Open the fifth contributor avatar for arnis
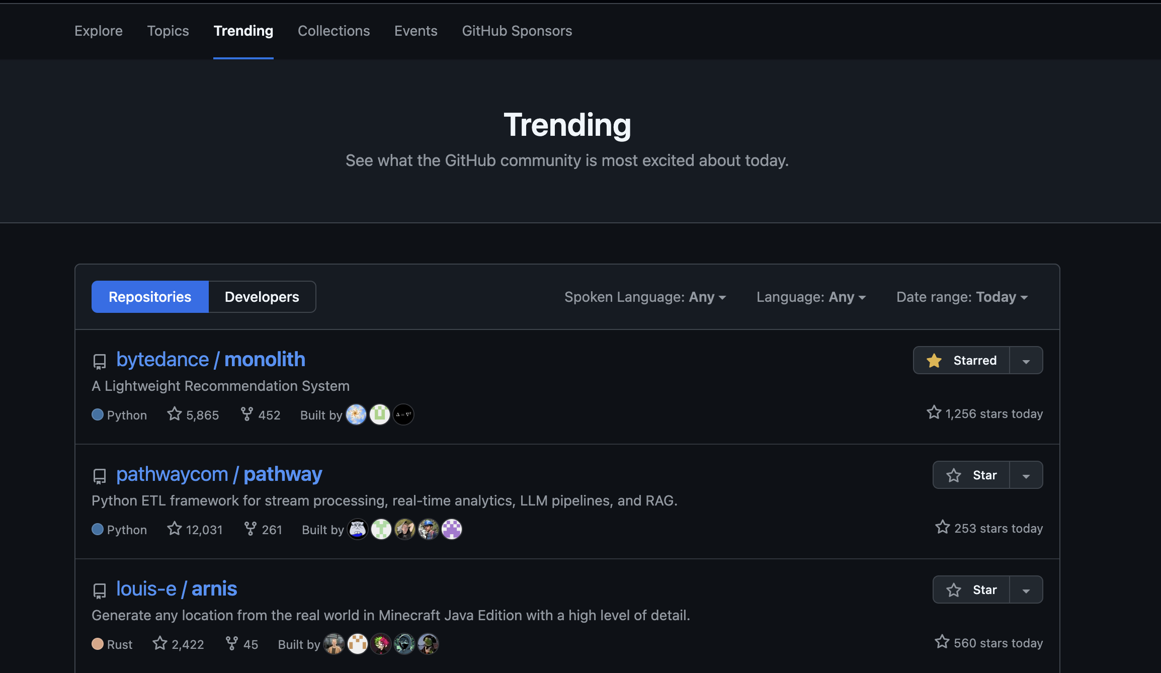Image resolution: width=1161 pixels, height=673 pixels. (x=428, y=644)
